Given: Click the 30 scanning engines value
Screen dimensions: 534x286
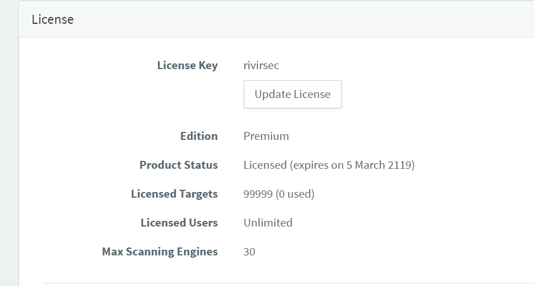Looking at the screenshot, I should pyautogui.click(x=249, y=251).
